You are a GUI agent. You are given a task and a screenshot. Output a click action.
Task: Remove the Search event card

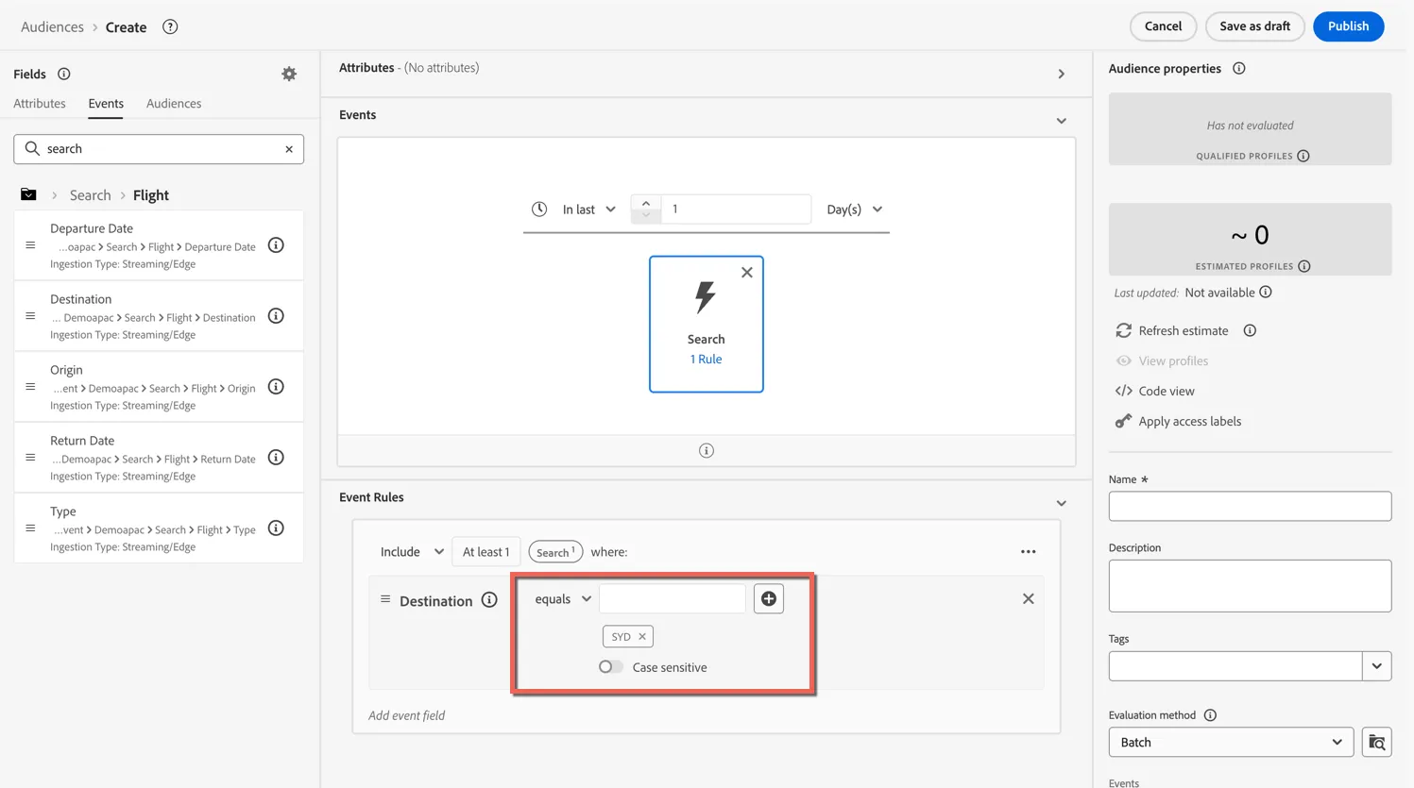coord(747,273)
